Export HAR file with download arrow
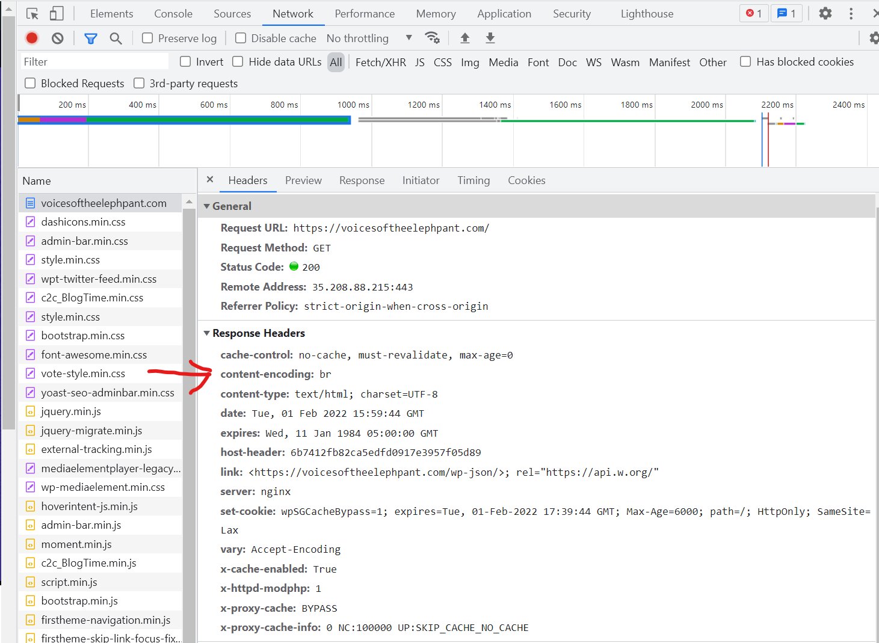Image resolution: width=879 pixels, height=643 pixels. tap(490, 38)
